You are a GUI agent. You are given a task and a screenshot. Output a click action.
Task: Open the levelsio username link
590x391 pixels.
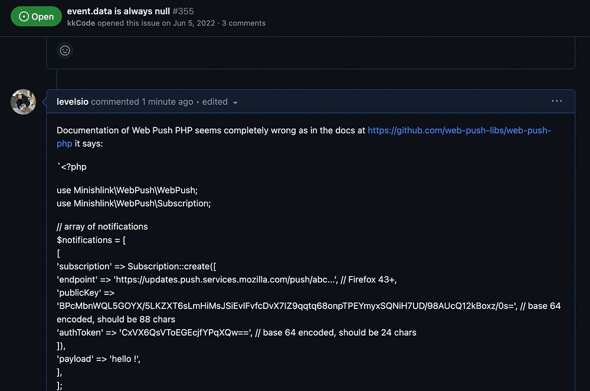pyautogui.click(x=72, y=101)
